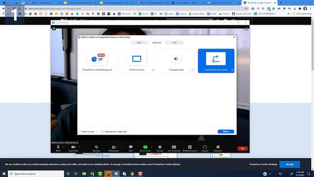The width and height of the screenshot is (314, 177).
Task: Open Customize Cookie Settings link
Action: (263, 164)
